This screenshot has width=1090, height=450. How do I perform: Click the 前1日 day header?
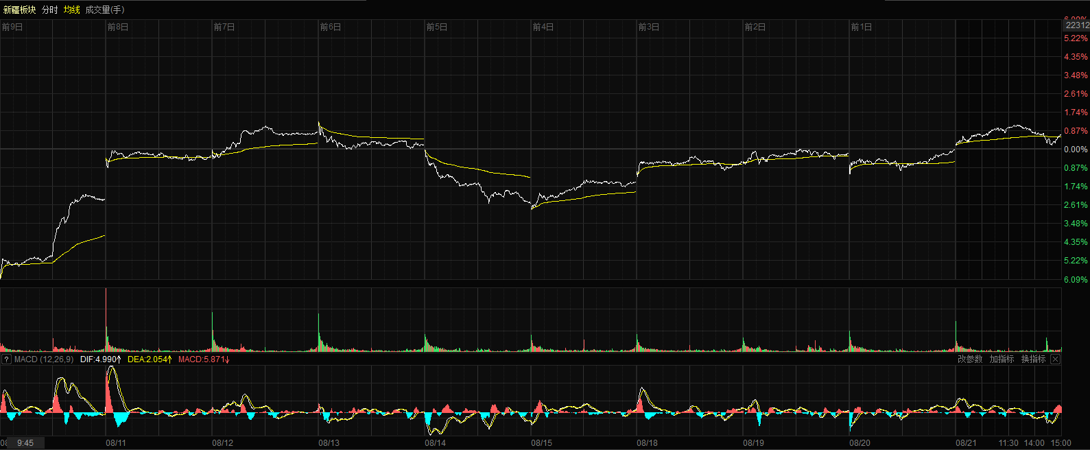click(862, 27)
